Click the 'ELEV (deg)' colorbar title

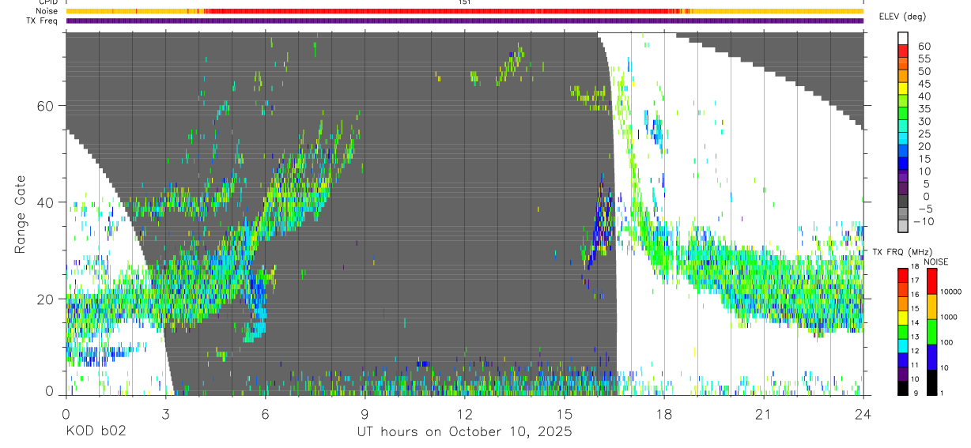[904, 17]
